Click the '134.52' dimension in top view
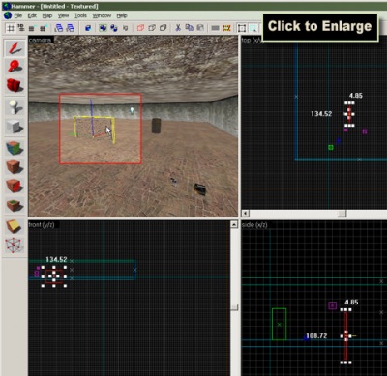The height and width of the screenshot is (376, 387). pyautogui.click(x=321, y=113)
